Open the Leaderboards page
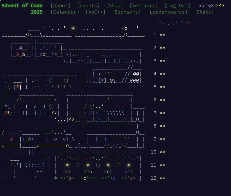This screenshot has width=231, height=196. [167, 12]
